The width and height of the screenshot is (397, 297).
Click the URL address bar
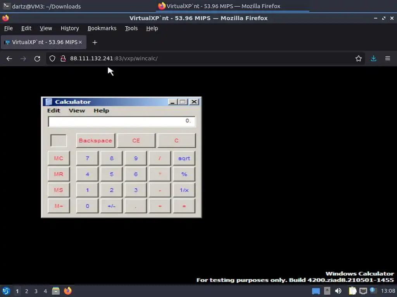pos(205,59)
